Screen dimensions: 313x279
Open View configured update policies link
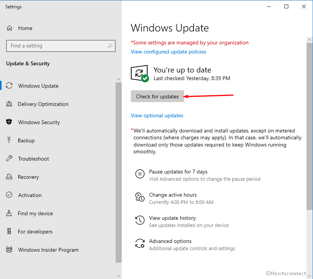(x=168, y=52)
